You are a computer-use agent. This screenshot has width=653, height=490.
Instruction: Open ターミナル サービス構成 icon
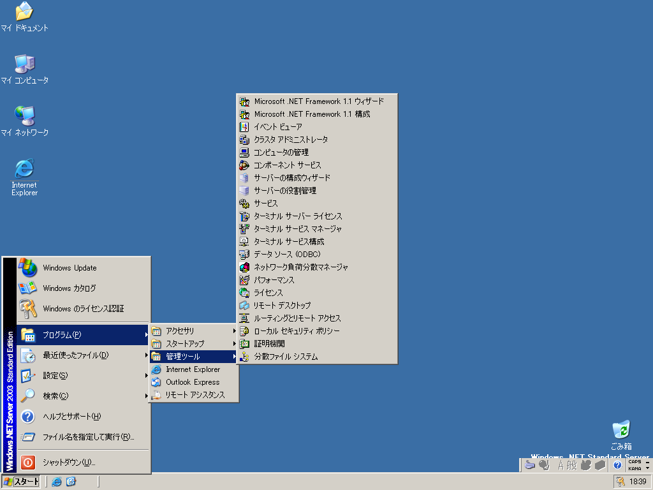(244, 242)
